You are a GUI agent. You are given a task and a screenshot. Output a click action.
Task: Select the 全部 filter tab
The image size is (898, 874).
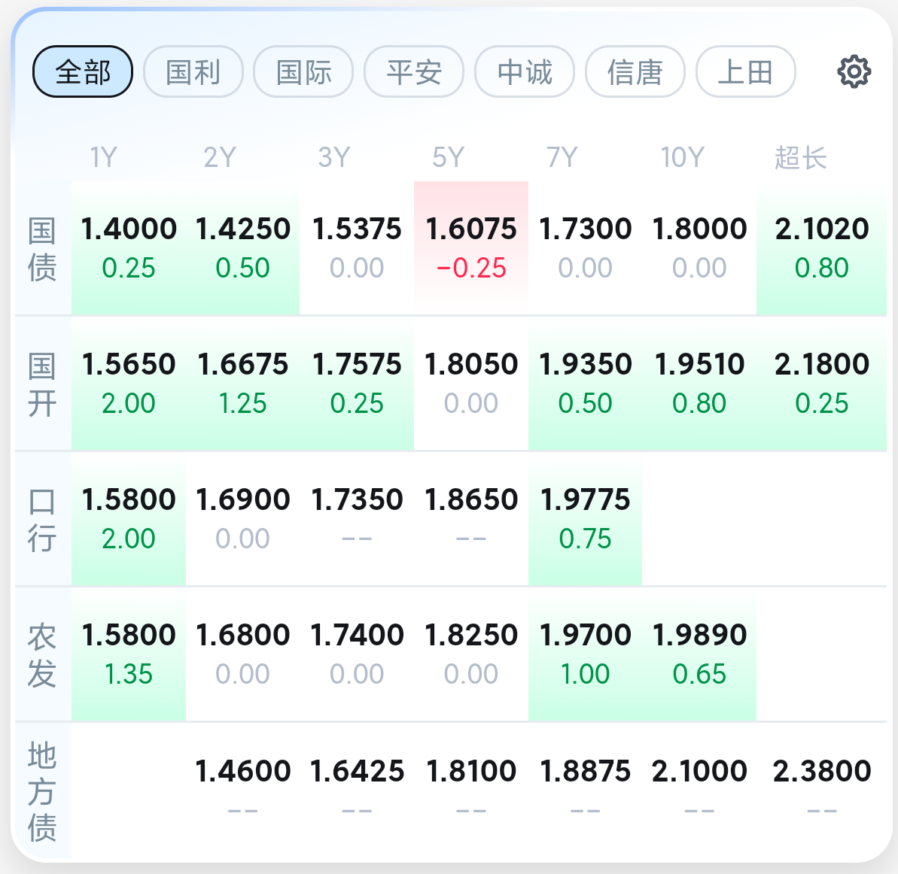83,72
